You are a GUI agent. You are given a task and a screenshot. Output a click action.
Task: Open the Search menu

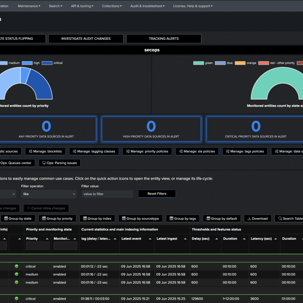click(x=56, y=6)
